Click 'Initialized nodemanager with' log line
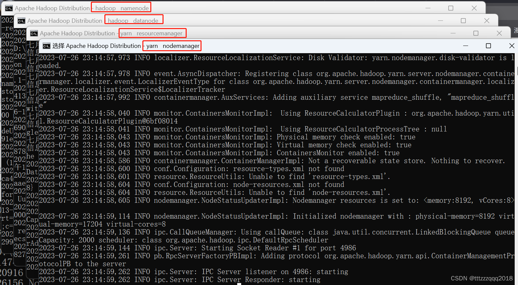Image resolution: width=518 pixels, height=285 pixels. click(x=277, y=220)
